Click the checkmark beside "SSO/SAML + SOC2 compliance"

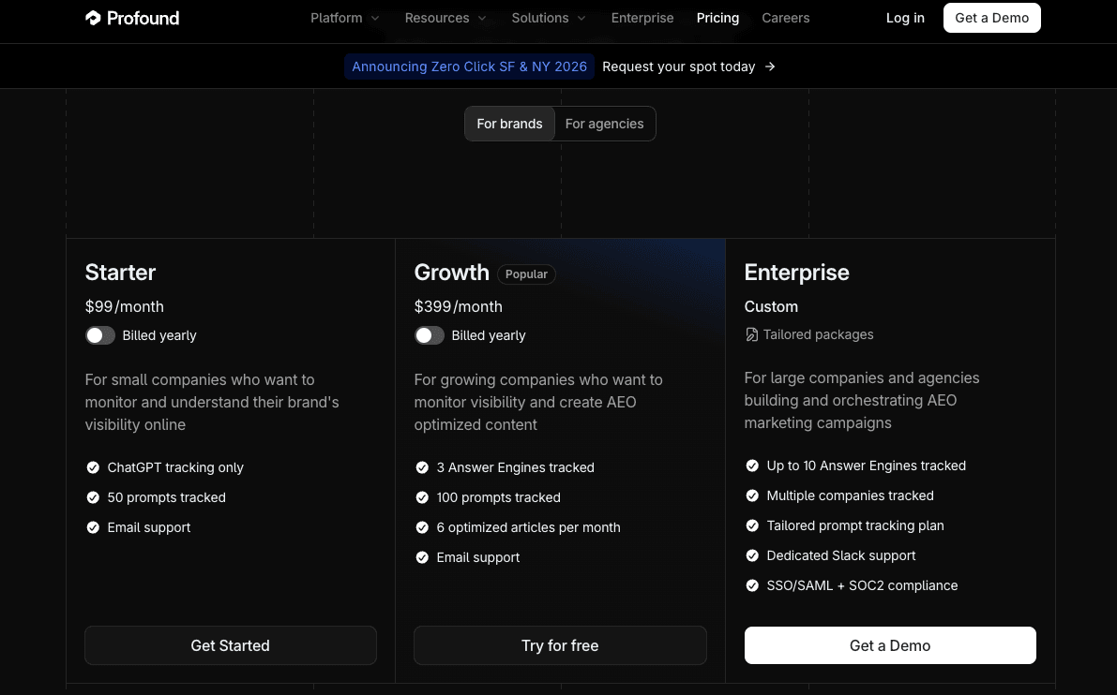click(752, 585)
